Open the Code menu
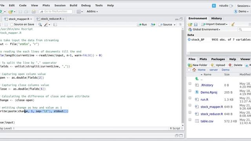This screenshot has width=251, height=141. click(23, 5)
